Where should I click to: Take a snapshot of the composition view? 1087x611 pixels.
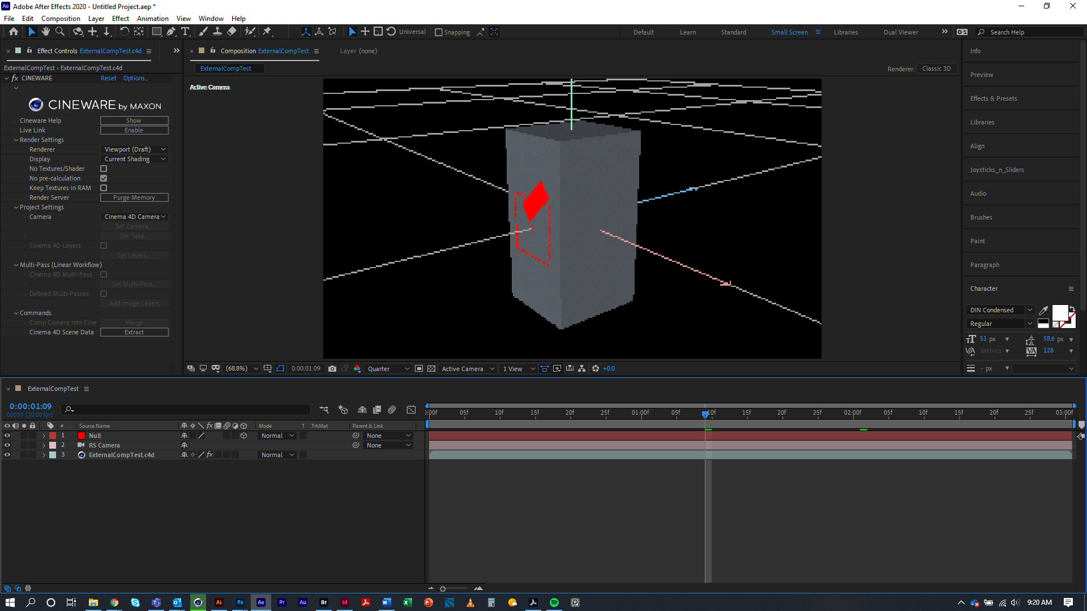point(332,368)
